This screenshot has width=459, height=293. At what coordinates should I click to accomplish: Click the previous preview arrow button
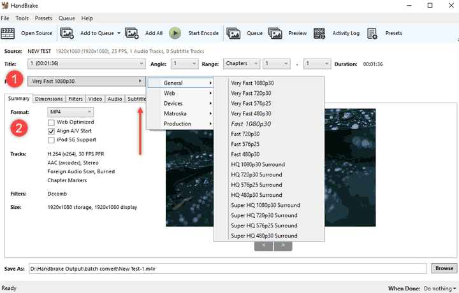pyautogui.click(x=264, y=246)
